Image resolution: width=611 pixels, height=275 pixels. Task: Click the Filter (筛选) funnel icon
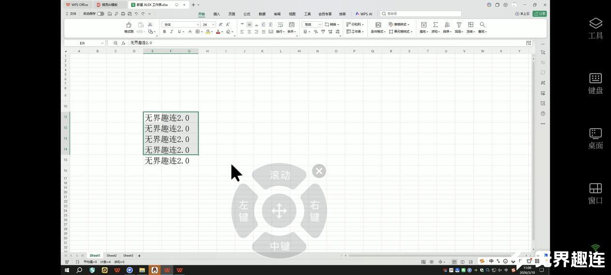459,25
